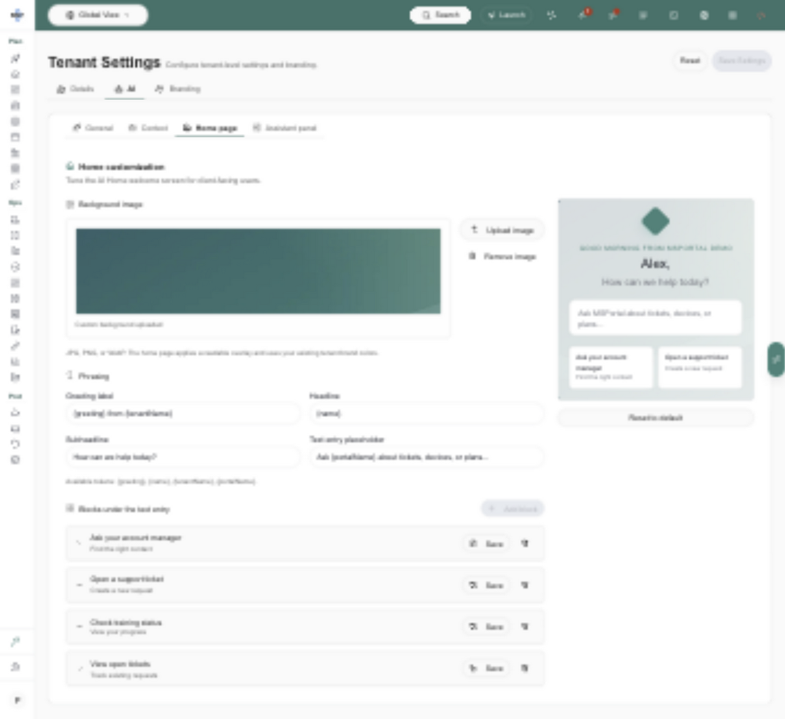Click the Subheadline input field
Image resolution: width=785 pixels, height=719 pixels.
pos(183,457)
